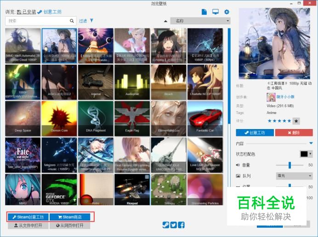318x237 pixels.
Task: Select the MIKU wallpaper thumbnail
Action: point(23,190)
